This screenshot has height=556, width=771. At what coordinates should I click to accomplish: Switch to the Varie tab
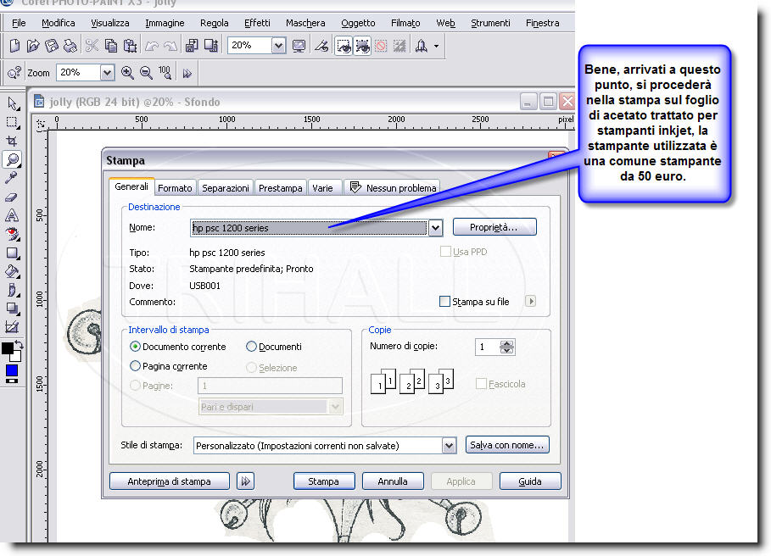coord(322,188)
